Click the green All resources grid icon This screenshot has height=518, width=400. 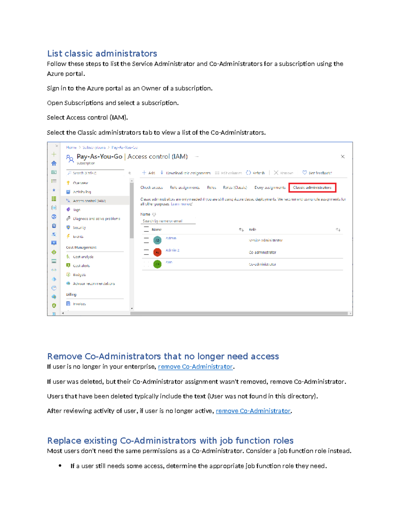click(54, 199)
